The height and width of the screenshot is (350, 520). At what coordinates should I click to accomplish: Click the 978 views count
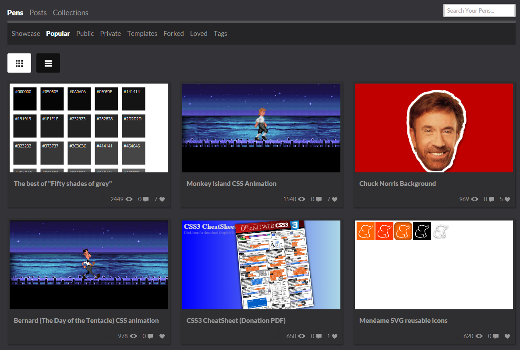tap(123, 336)
